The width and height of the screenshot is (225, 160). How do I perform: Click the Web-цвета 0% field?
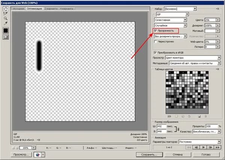210,42
